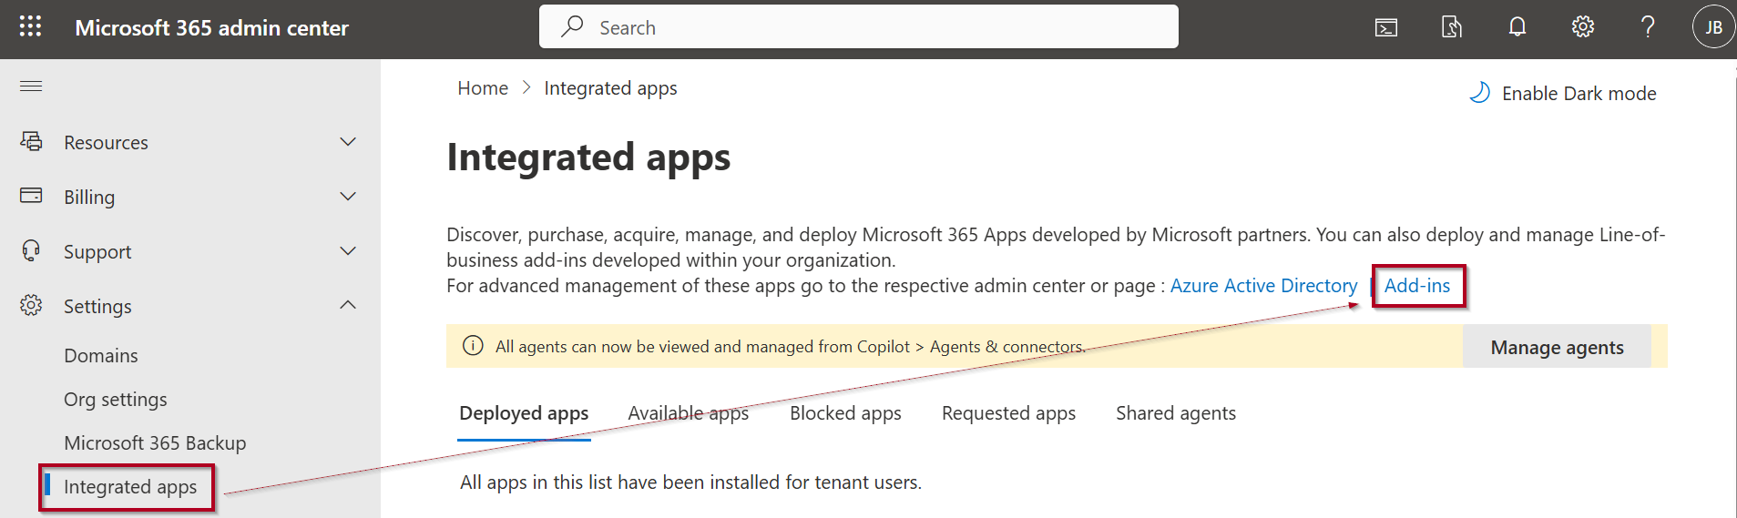Click the Microsoft 365 admin center title
The image size is (1737, 518).
[x=211, y=28]
